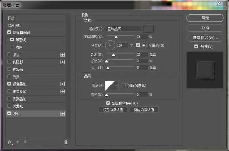Click the move effect up arrow
Viewport: 229px width, 151px height.
pyautogui.click(x=18, y=142)
